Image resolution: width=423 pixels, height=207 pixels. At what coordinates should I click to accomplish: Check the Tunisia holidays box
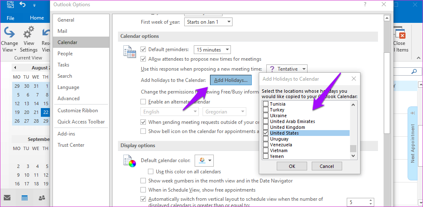266,103
